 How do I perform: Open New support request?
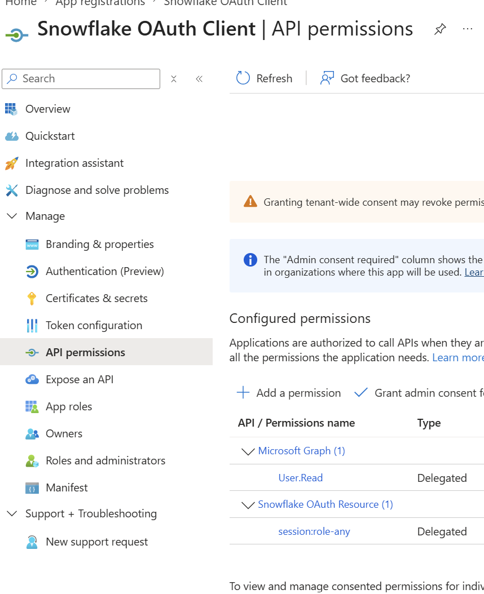coord(96,542)
